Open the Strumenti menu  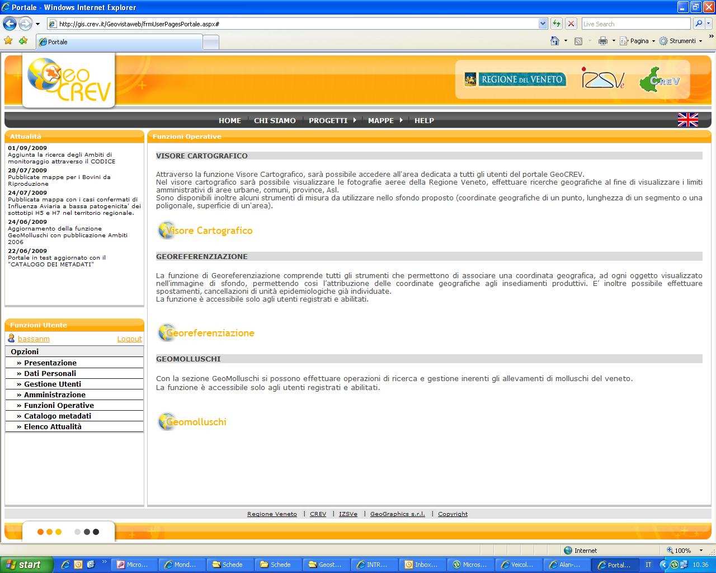point(681,41)
